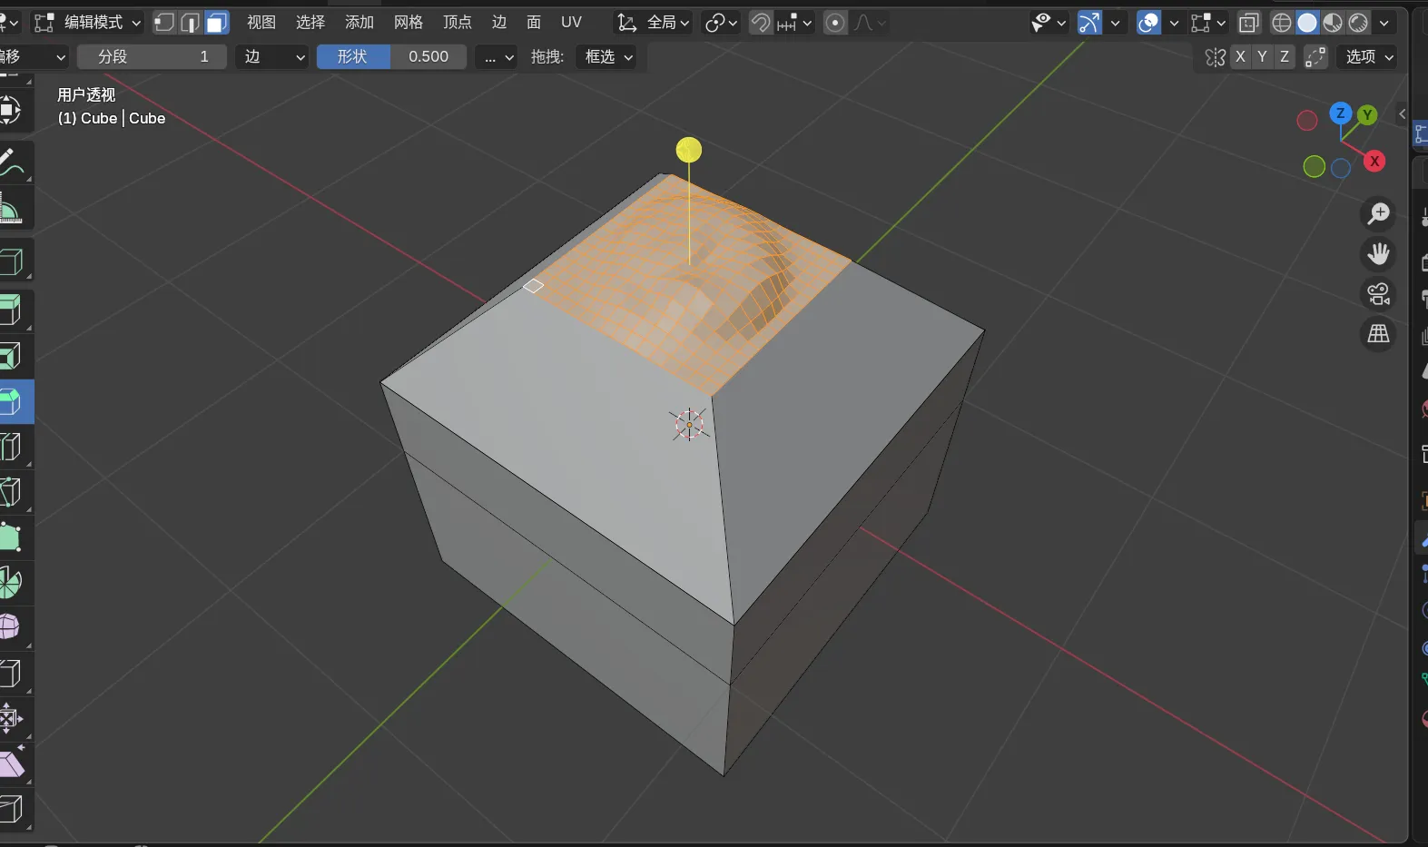Select the Spin tool
Viewport: 1428px width, 847px height.
click(11, 583)
